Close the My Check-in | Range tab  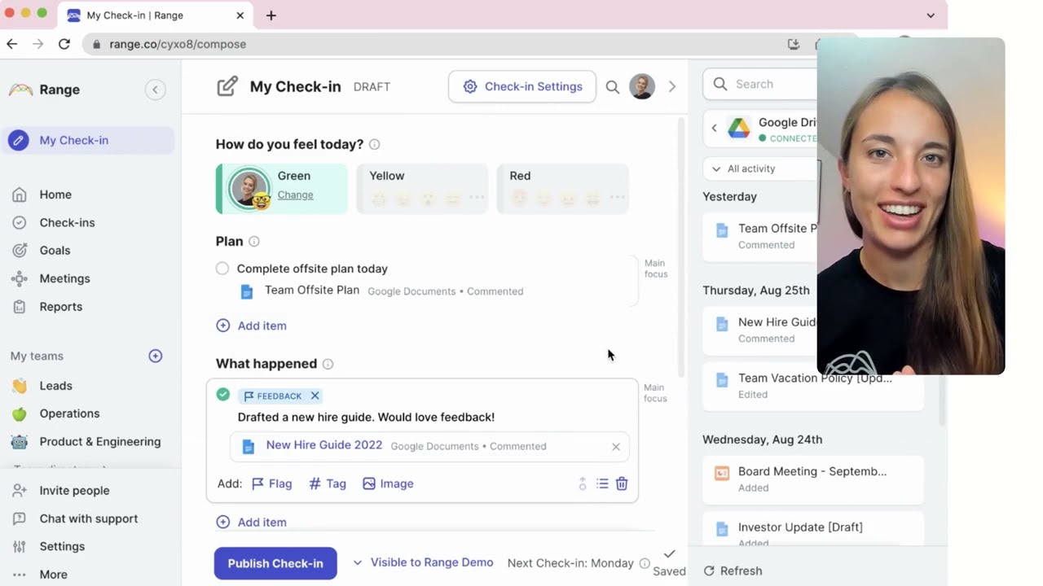coord(240,15)
